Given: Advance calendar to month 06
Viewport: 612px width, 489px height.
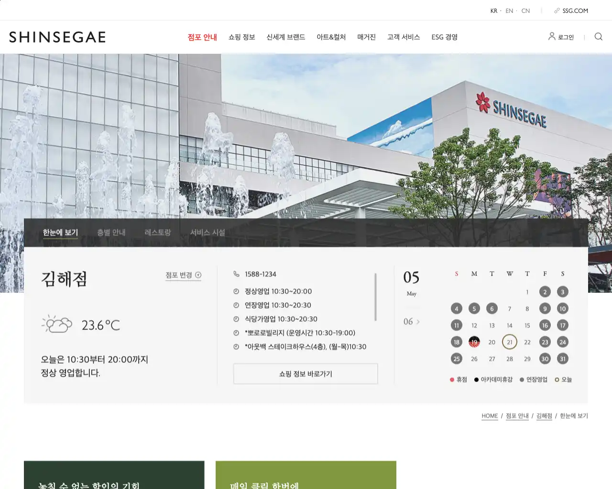Looking at the screenshot, I should pos(412,321).
